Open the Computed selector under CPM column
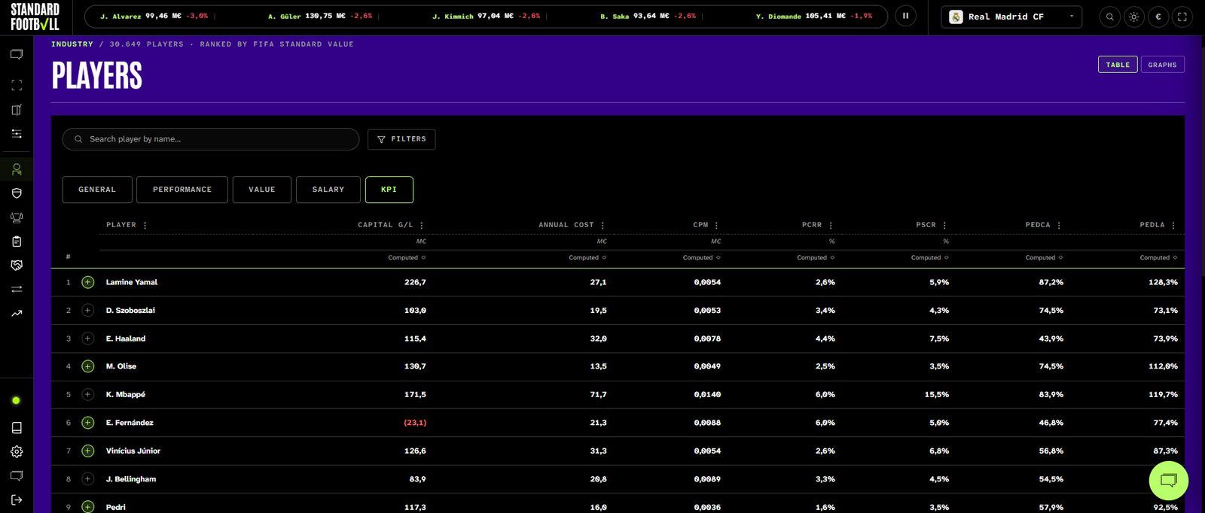 point(702,258)
